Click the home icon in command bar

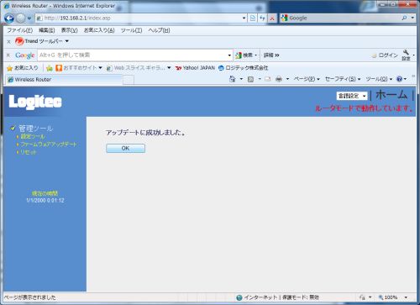tap(233, 79)
